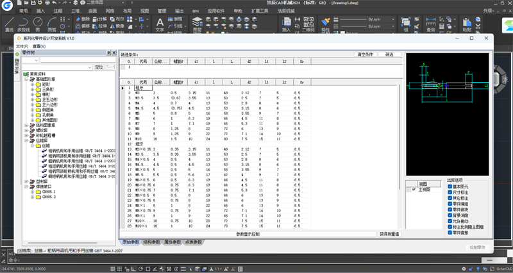
Task: Collapse the 丝锥库 tree node
Action: [x=26, y=141]
